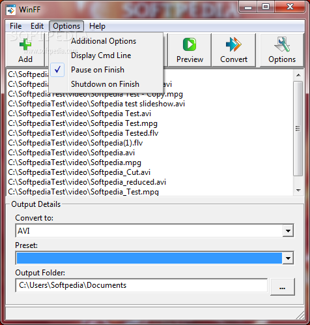Click the file list scroll down arrow
This screenshot has height=325, width=310.
(298, 191)
